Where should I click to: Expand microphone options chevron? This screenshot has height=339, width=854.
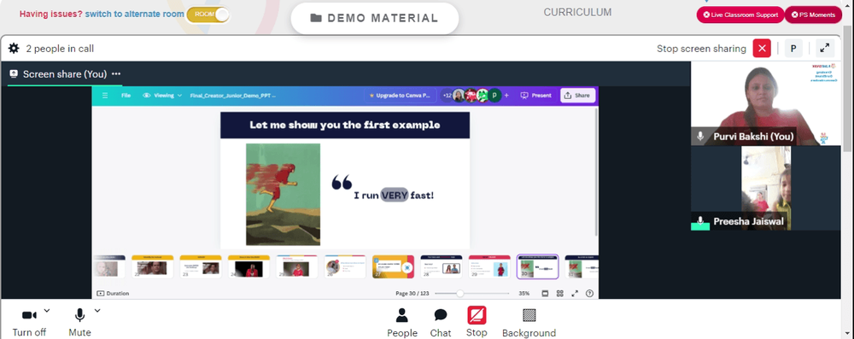(x=97, y=311)
